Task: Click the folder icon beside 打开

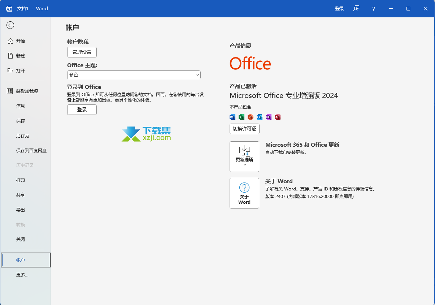Action: coord(10,70)
